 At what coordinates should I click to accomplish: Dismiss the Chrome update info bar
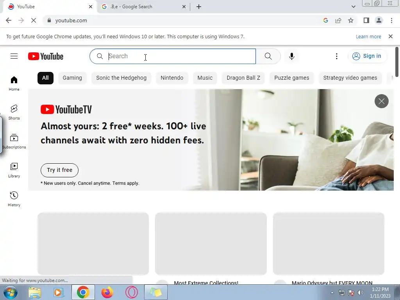(x=391, y=36)
